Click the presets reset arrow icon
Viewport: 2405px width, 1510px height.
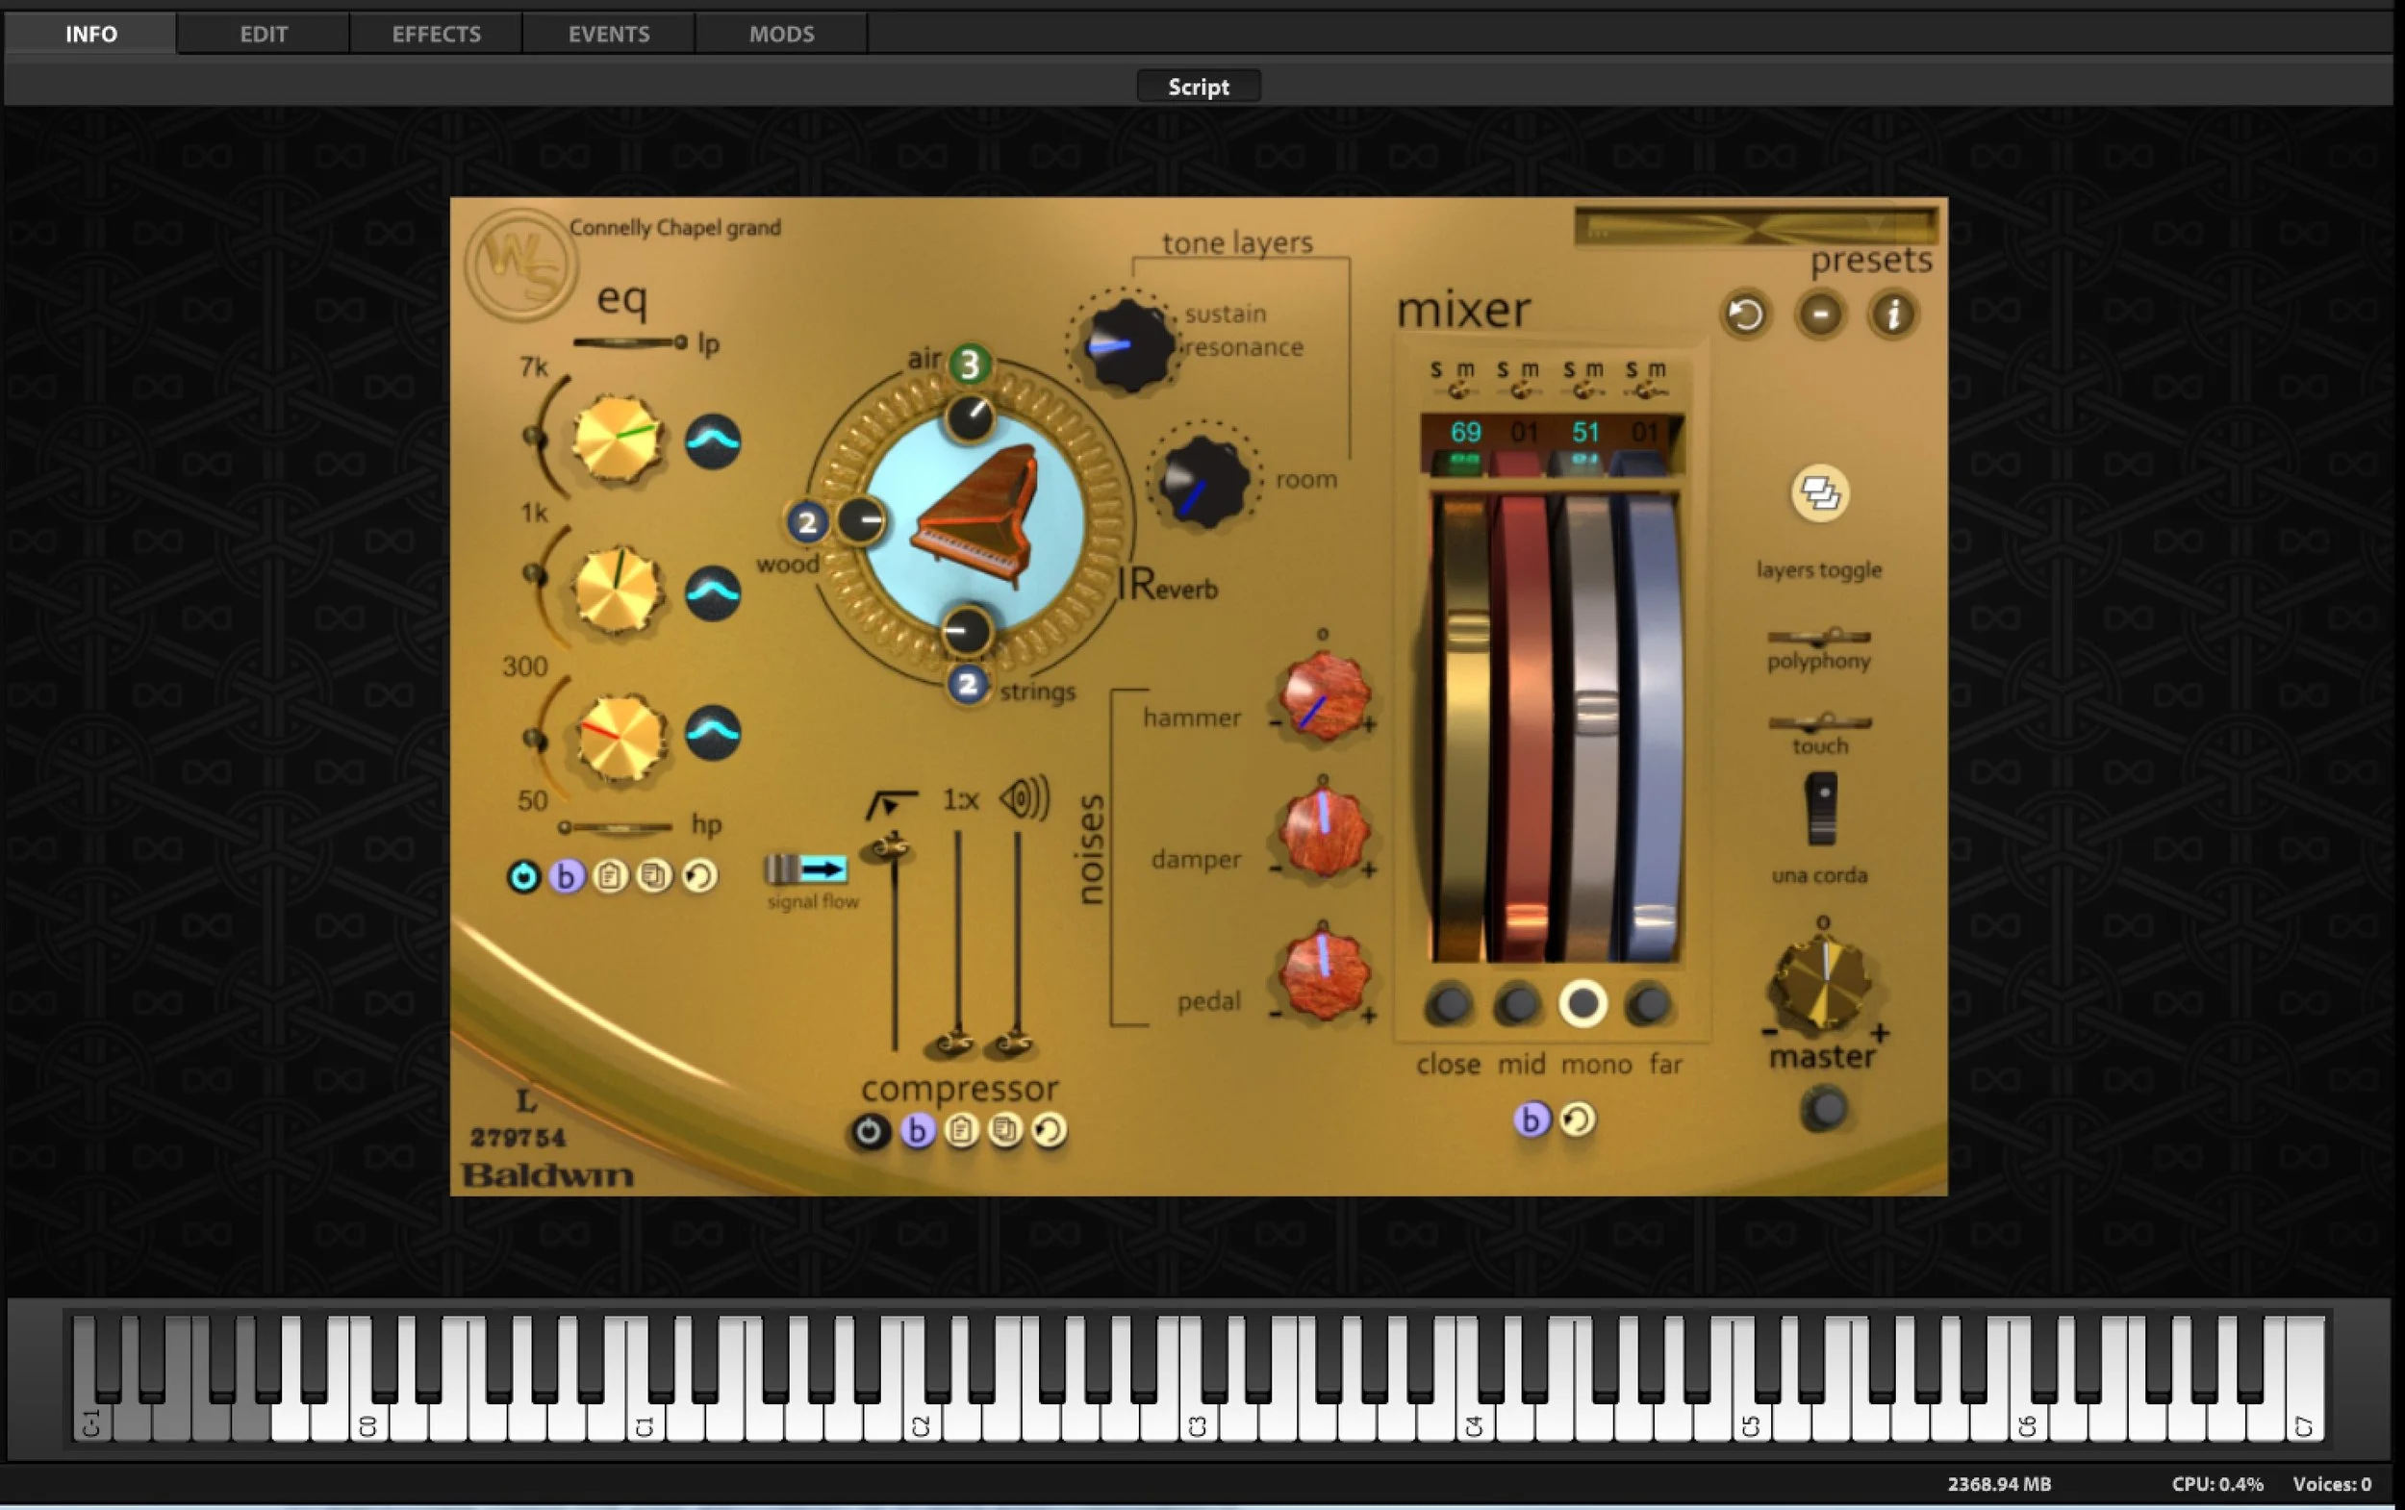click(1745, 315)
